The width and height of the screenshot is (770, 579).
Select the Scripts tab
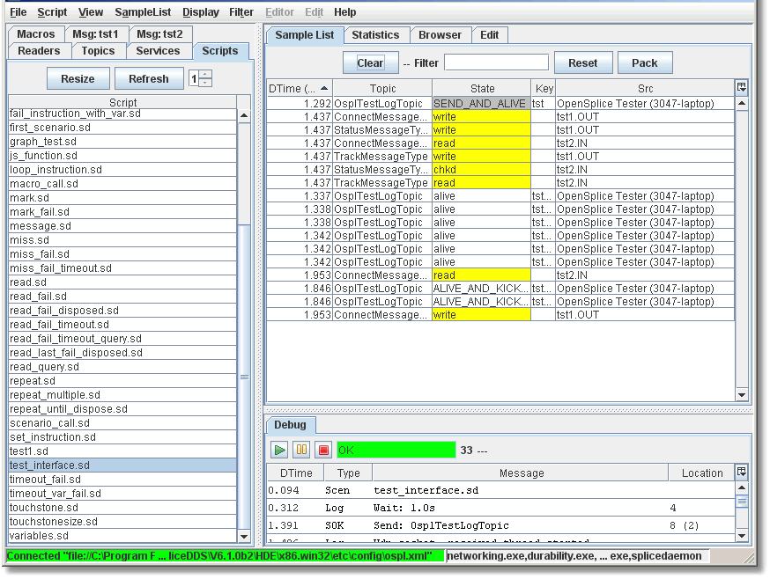click(x=220, y=51)
